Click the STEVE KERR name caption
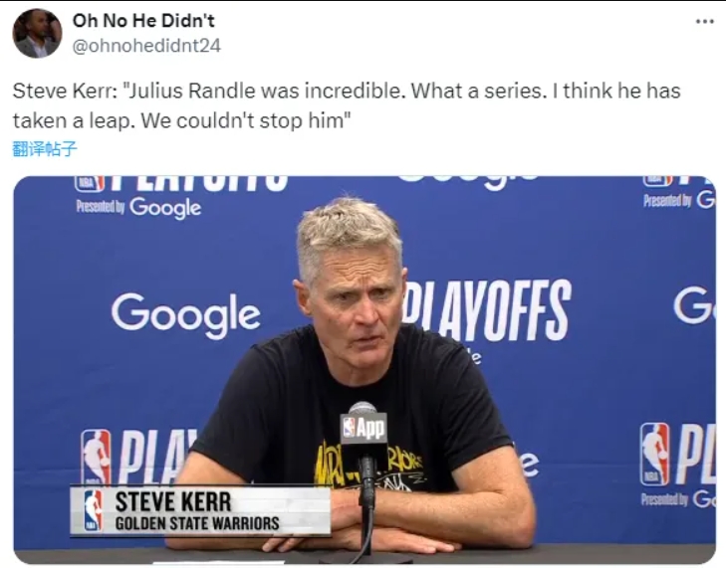 pos(172,502)
